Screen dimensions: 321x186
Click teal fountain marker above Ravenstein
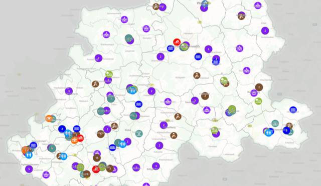(x=275, y=123)
